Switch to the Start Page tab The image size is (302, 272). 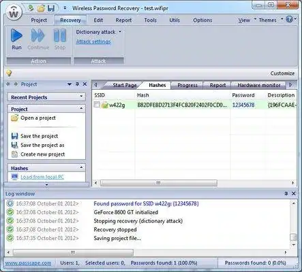tap(125, 85)
